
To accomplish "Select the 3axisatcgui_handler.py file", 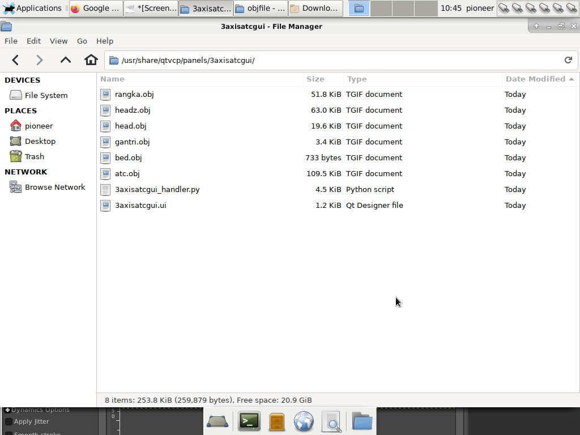I will pos(157,189).
